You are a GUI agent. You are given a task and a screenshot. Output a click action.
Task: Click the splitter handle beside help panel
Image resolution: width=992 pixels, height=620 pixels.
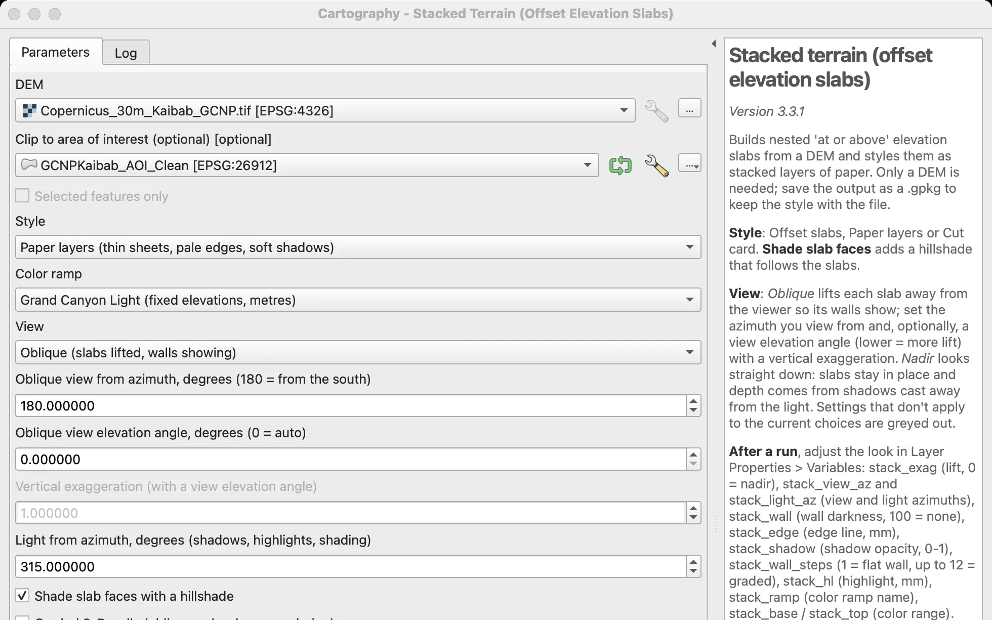pos(716,524)
